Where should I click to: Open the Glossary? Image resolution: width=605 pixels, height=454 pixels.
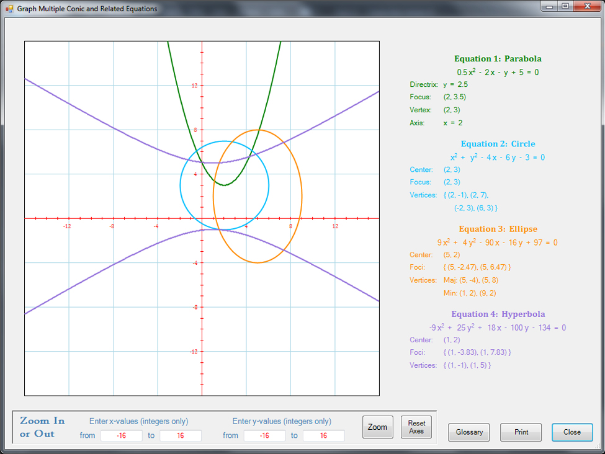[468, 432]
